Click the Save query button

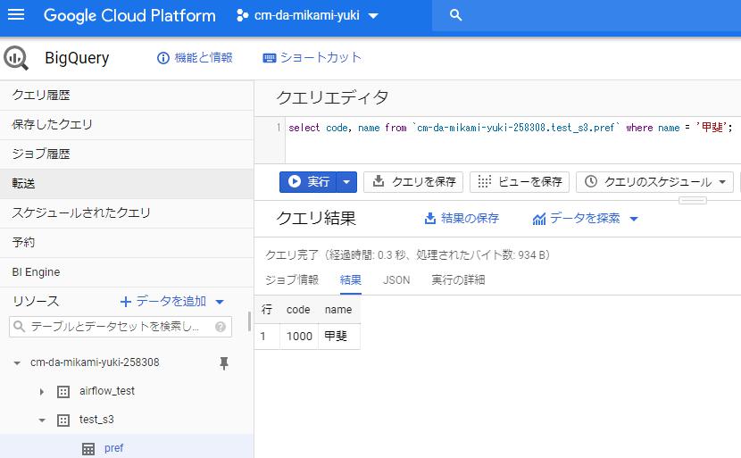point(413,182)
